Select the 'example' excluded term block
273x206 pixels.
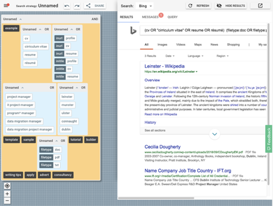11,28
